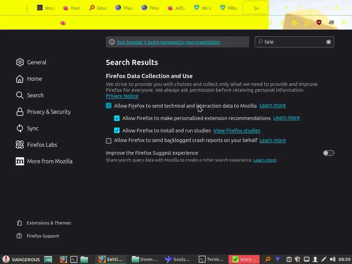Open the Firefox application menu (hamburger)
This screenshot has height=264, width=352.
tap(344, 22)
